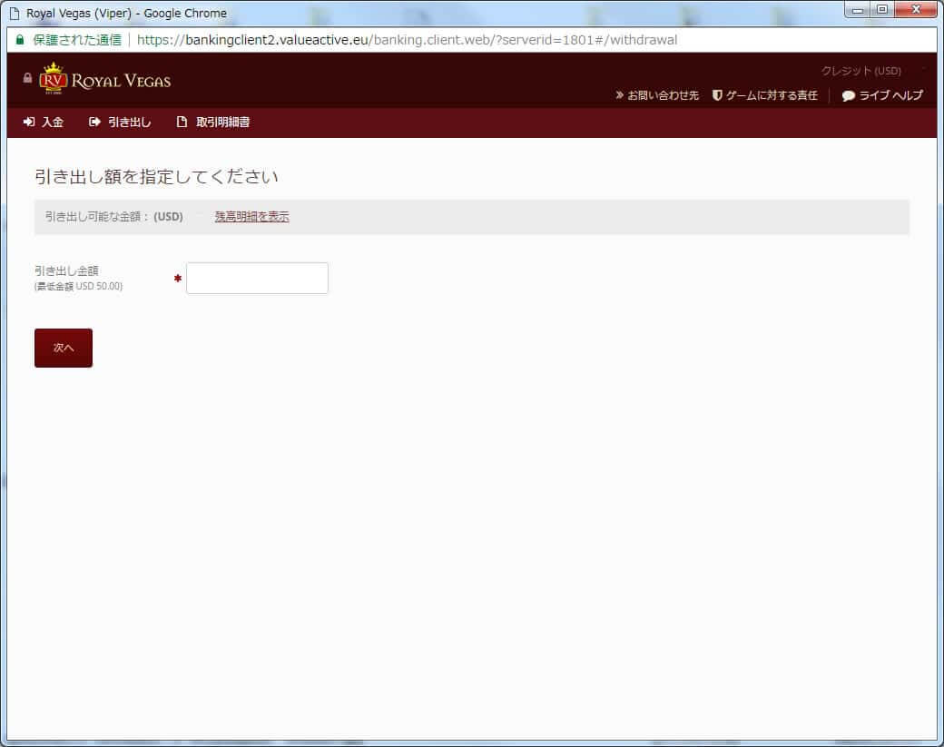Click the green secure padlock in the address bar
The height and width of the screenshot is (747, 944).
click(20, 41)
